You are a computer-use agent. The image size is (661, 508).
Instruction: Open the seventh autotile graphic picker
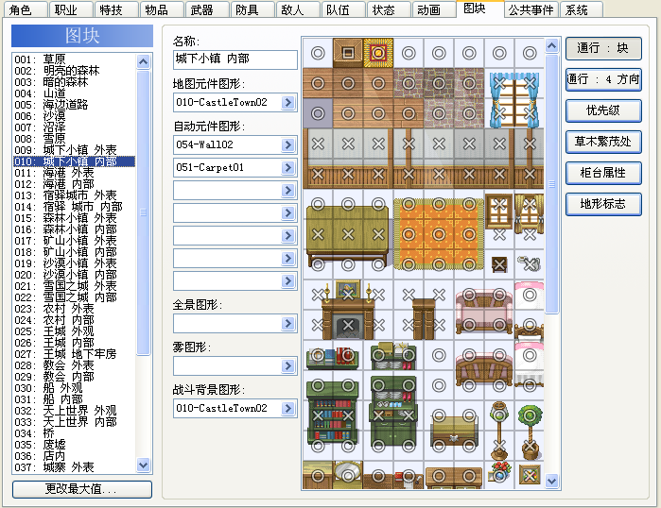pyautogui.click(x=287, y=281)
